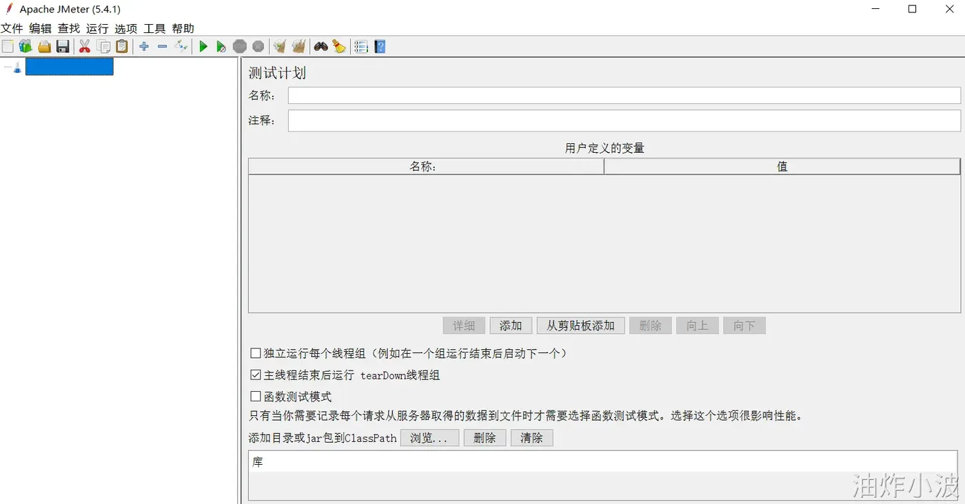This screenshot has width=965, height=504.
Task: Clear all results with double broom icon
Action: [x=298, y=47]
